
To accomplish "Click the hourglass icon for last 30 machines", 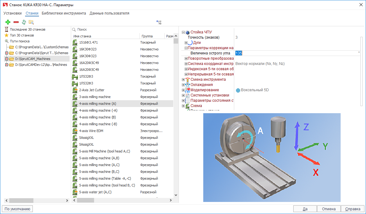I will (6, 29).
